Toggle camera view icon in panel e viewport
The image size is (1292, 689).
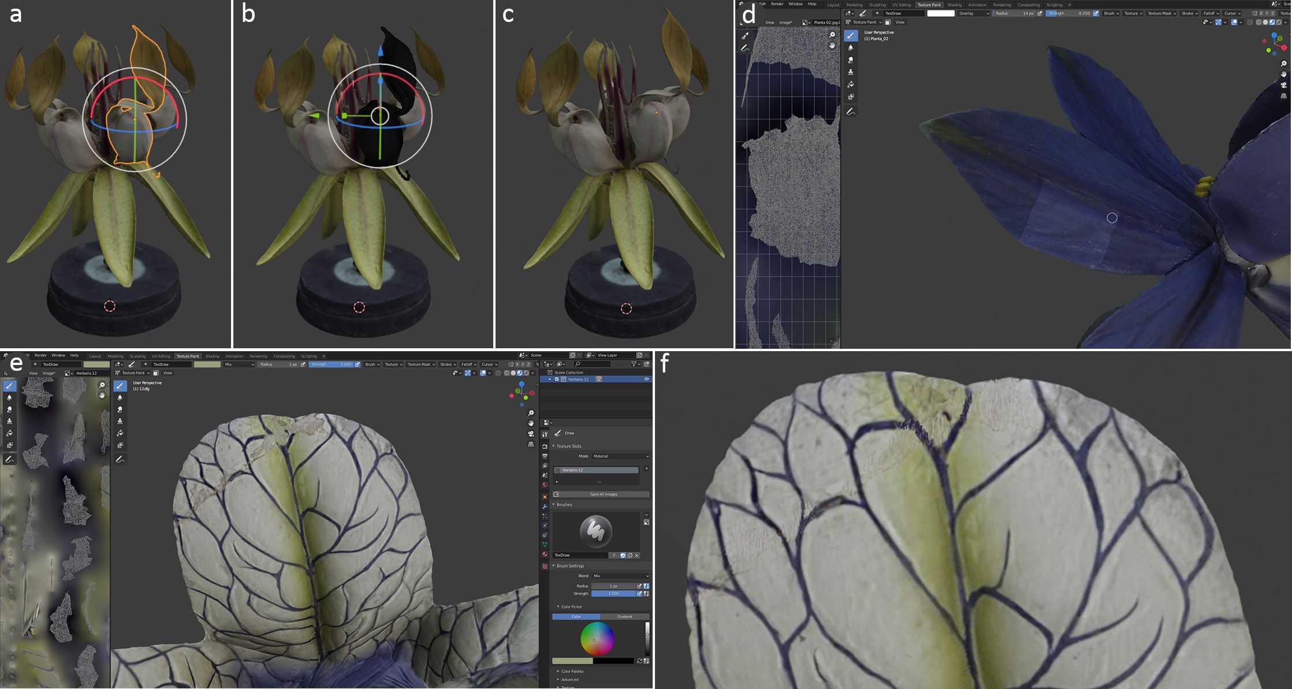coord(531,434)
